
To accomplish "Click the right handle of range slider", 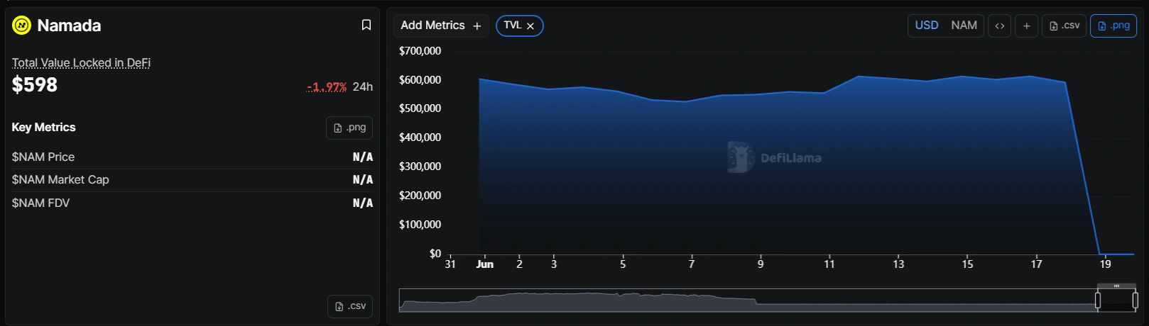I will (x=1136, y=300).
